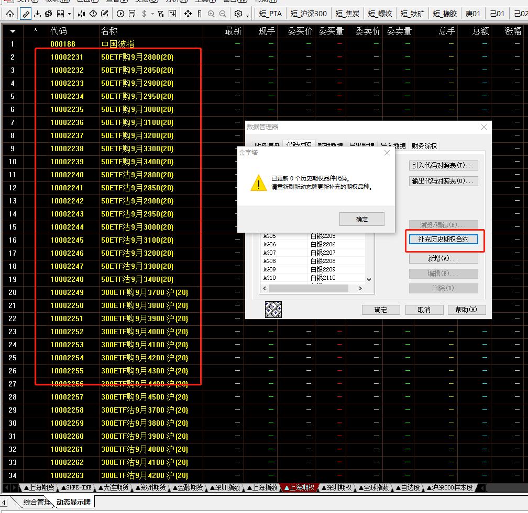
Task: Click the 补充历史期权合约 button
Action: pyautogui.click(x=443, y=240)
